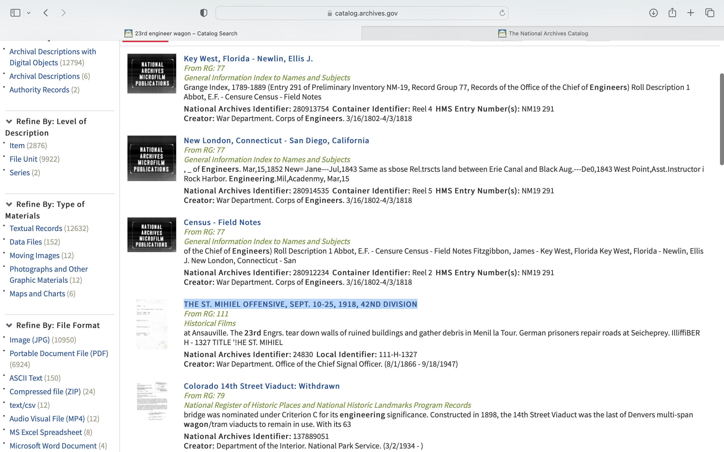
Task: Collapse the Refine By: File Format section
Action: tap(9, 325)
